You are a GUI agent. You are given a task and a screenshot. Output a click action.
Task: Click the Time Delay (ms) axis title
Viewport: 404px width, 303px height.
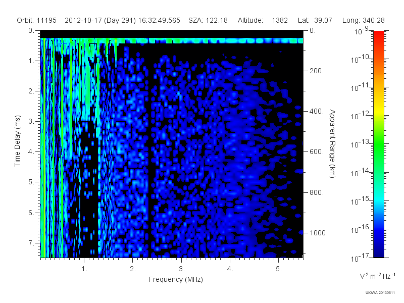[x=17, y=141]
